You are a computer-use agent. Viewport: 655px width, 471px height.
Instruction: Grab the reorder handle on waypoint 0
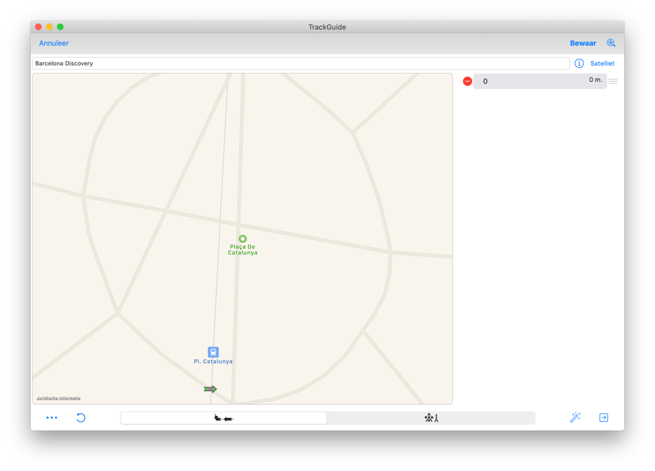click(613, 81)
